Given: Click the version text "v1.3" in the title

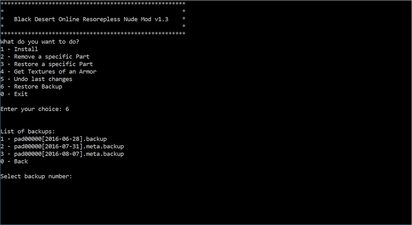Looking at the screenshot, I should tap(162, 19).
